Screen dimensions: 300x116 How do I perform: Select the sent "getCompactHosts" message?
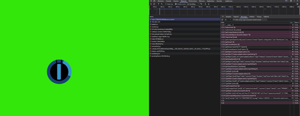pos(260,86)
